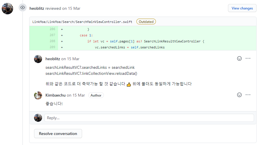
Task: Click the avatar beside the reply box
Action: pos(38,118)
